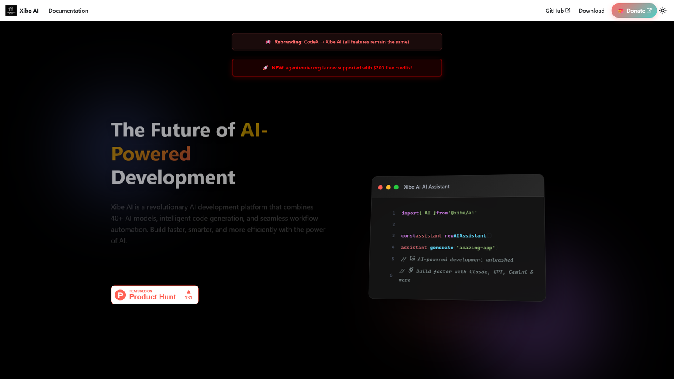This screenshot has width=674, height=379.
Task: Click the agentrouter.org $200 free credits banner
Action: pyautogui.click(x=337, y=67)
